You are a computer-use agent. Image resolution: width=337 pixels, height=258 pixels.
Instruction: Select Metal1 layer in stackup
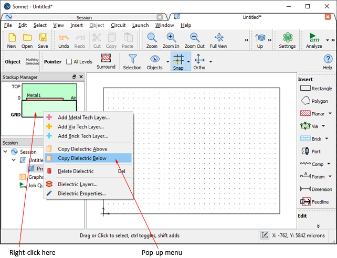(x=45, y=99)
